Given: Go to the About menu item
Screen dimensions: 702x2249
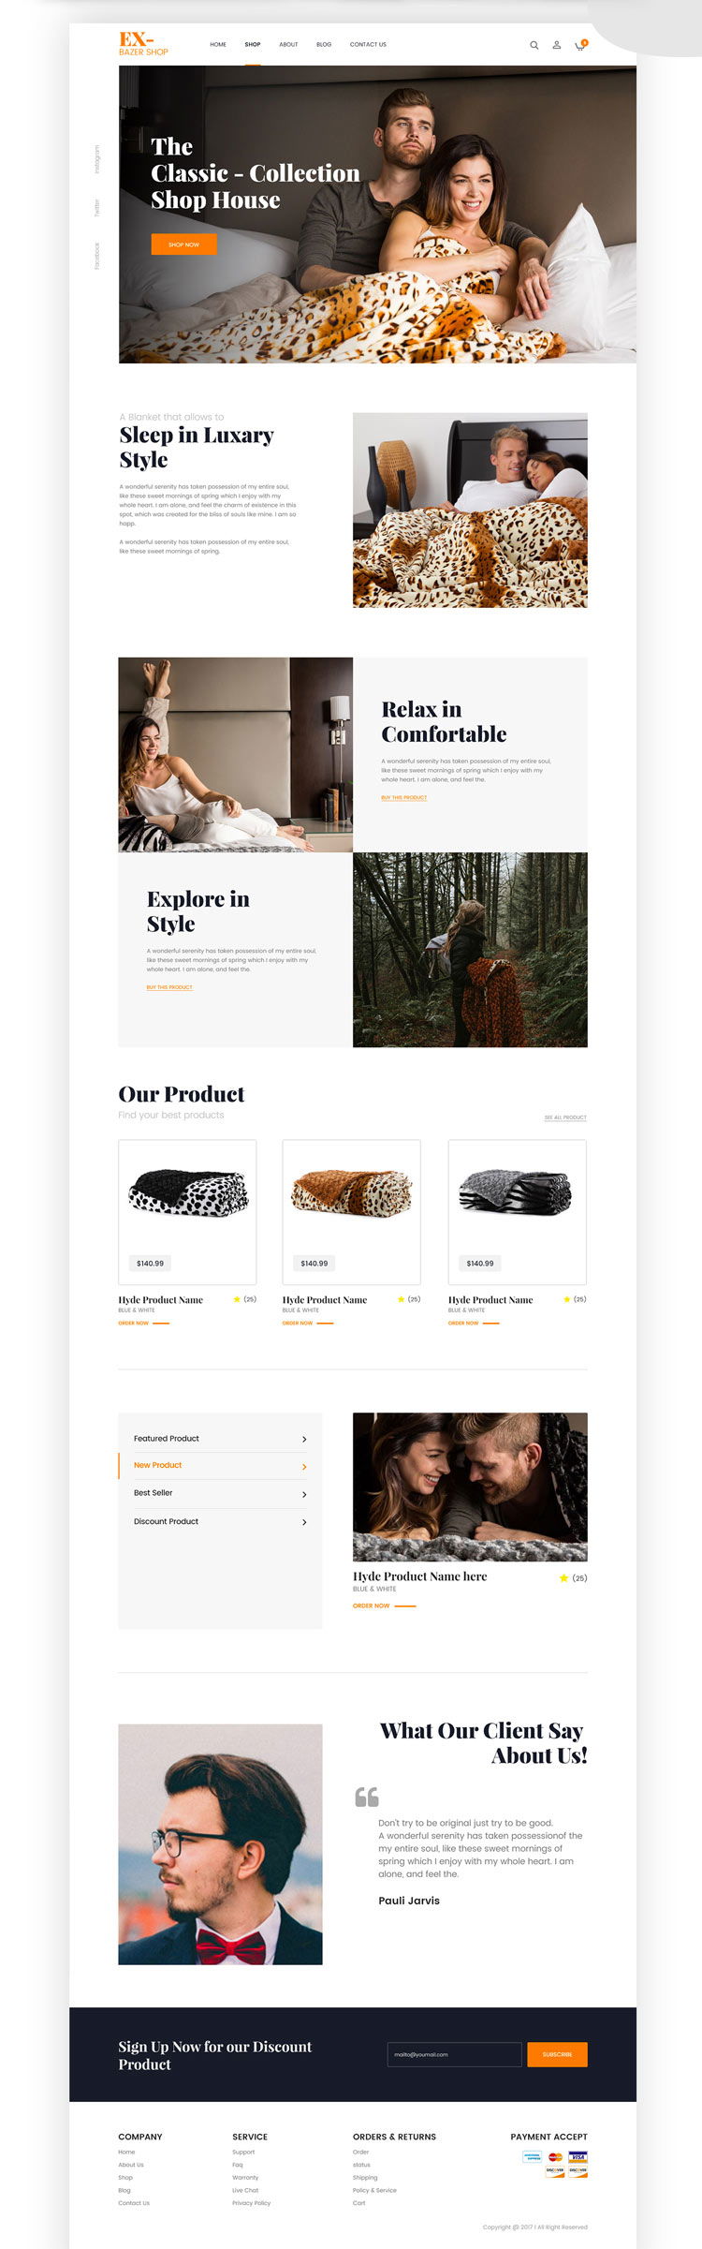Looking at the screenshot, I should pos(288,44).
